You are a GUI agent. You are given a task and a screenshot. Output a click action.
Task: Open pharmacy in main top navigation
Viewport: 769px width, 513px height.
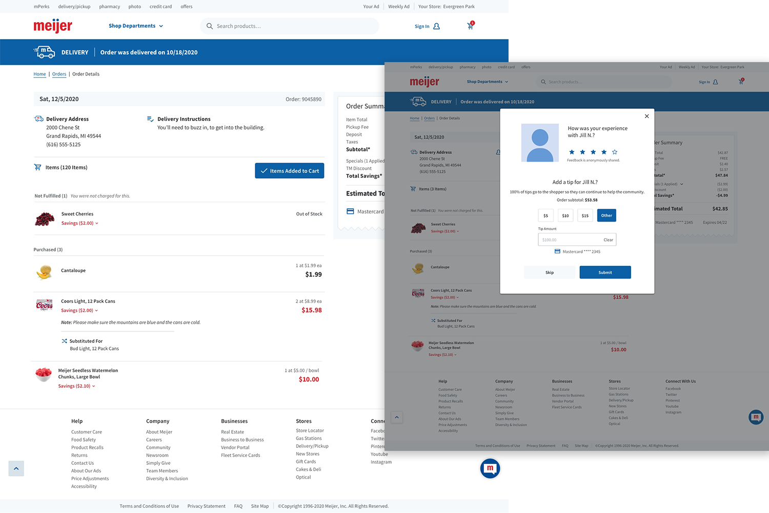pyautogui.click(x=110, y=7)
